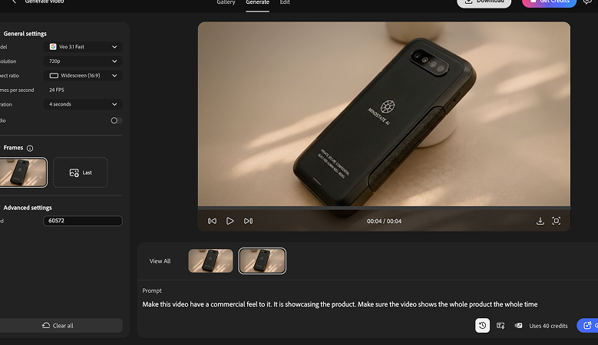
Task: Click View All generations
Action: pyautogui.click(x=160, y=261)
